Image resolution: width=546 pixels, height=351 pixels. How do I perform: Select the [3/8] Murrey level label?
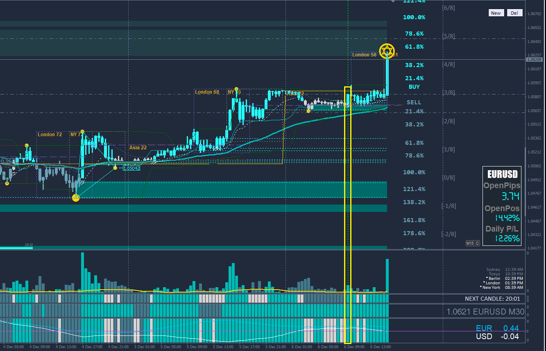coord(449,92)
